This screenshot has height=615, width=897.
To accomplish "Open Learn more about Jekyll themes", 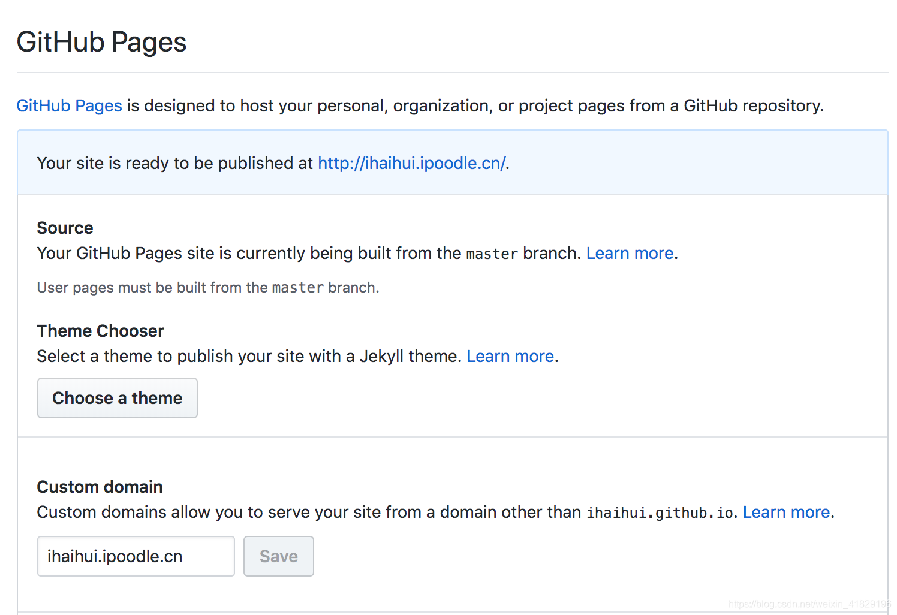I will point(510,357).
